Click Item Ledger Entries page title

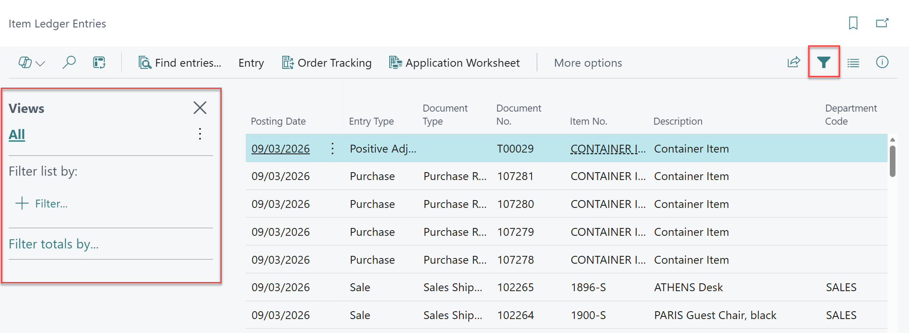click(57, 24)
